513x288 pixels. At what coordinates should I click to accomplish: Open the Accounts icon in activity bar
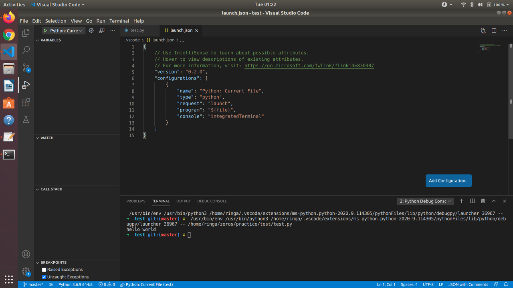[26, 254]
